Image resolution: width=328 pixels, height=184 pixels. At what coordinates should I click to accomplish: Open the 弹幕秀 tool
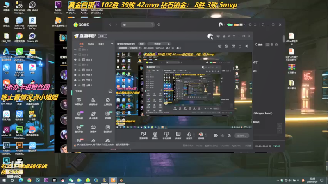[x=93, y=129]
